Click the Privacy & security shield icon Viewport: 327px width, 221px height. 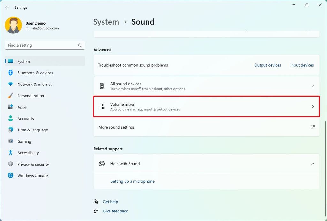coord(11,164)
